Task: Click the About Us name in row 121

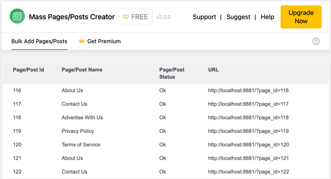Action: tap(72, 158)
